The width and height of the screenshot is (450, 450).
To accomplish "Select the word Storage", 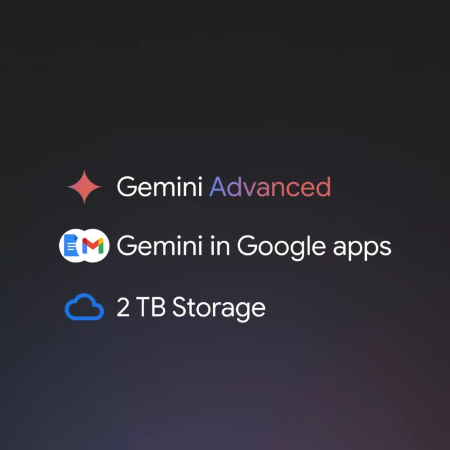I will tap(219, 309).
